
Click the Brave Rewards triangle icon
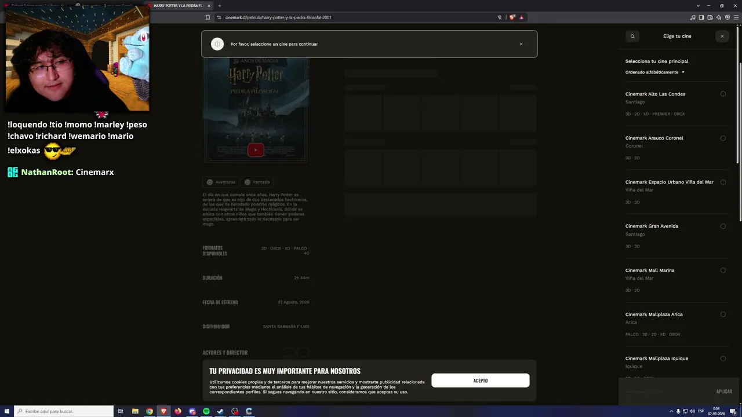(521, 17)
